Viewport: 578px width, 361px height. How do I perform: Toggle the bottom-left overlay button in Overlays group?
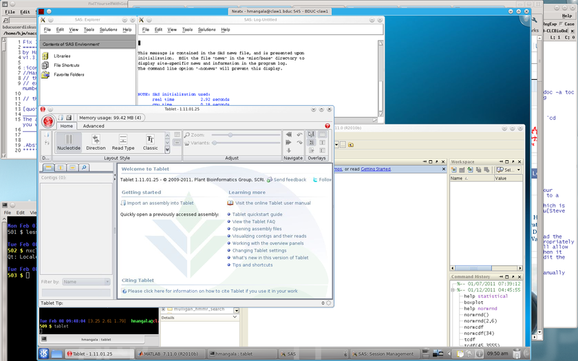pyautogui.click(x=312, y=151)
